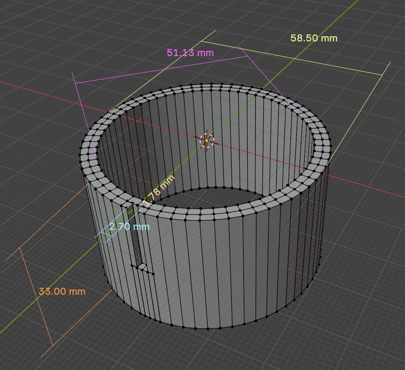The image size is (405, 370).
Task: Click the 33.00 mm orange height label
Action: tap(62, 291)
